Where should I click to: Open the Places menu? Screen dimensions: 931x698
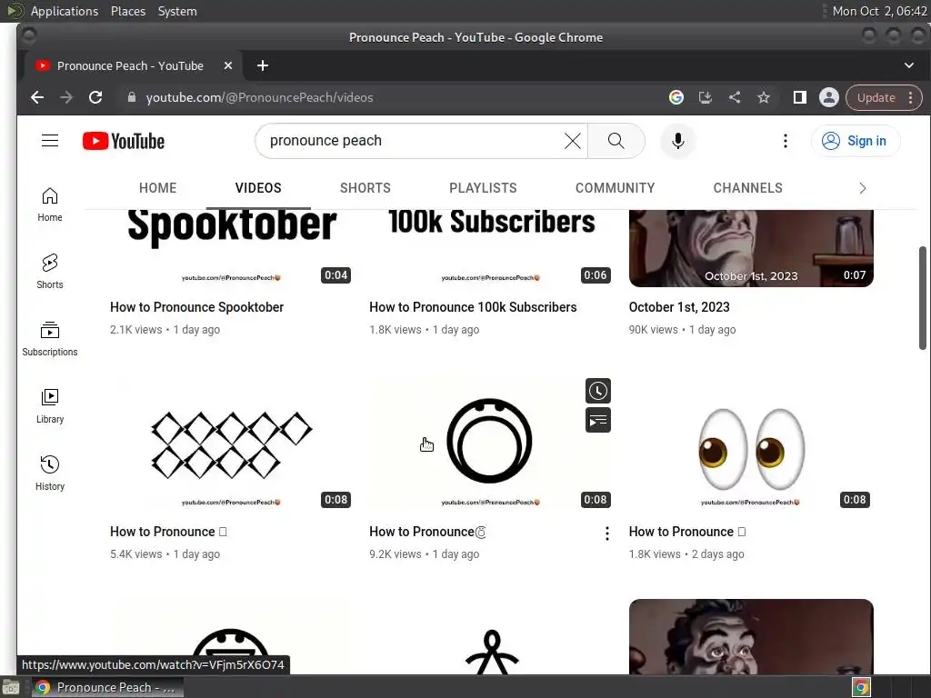(x=128, y=11)
